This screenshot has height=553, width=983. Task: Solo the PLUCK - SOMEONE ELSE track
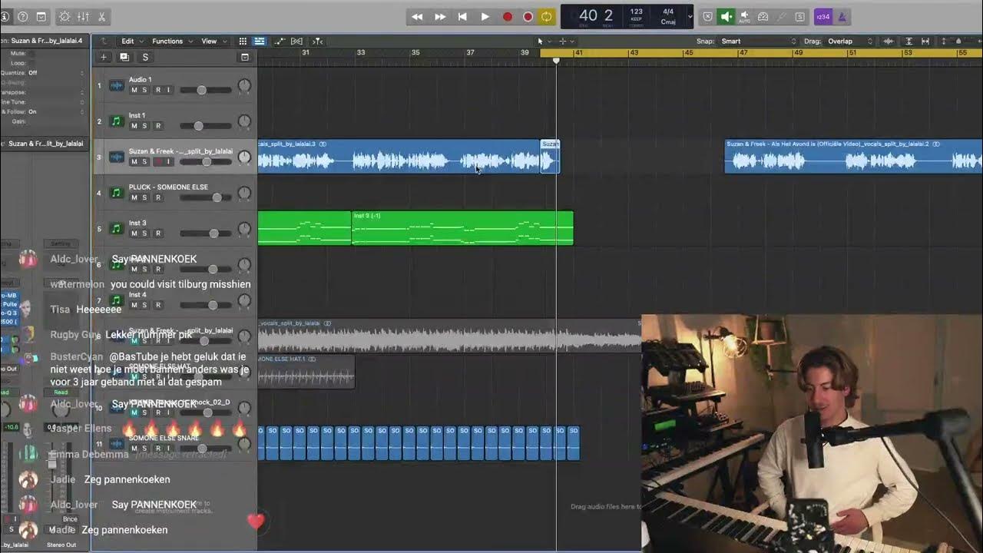(144, 197)
